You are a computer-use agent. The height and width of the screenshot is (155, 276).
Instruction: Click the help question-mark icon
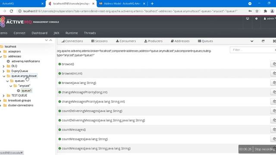[x=256, y=19]
